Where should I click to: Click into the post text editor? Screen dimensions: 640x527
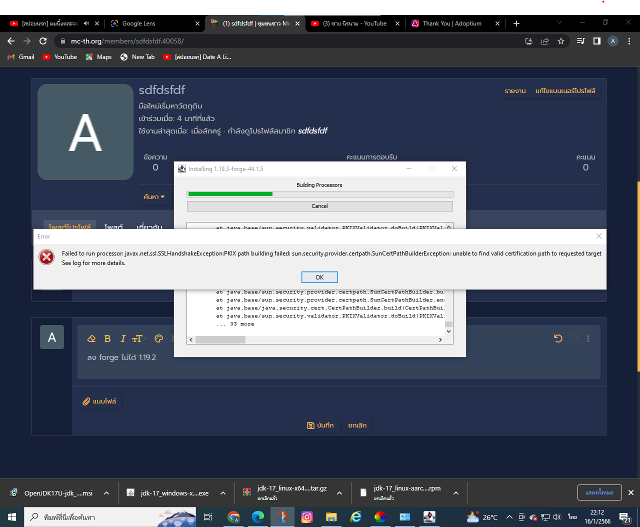[x=338, y=364]
